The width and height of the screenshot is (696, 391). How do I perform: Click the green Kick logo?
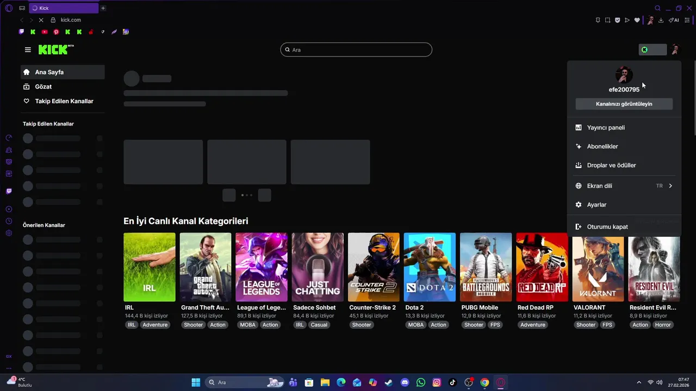[x=56, y=49]
